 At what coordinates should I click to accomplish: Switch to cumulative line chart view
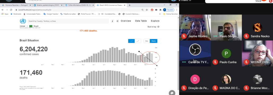coord(138,41)
